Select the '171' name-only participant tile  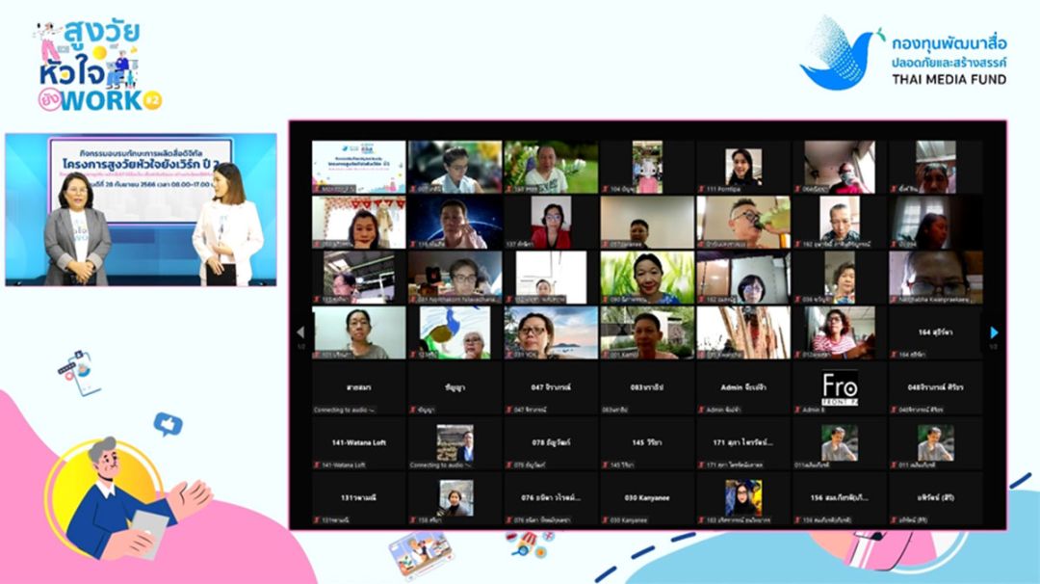coord(743,443)
